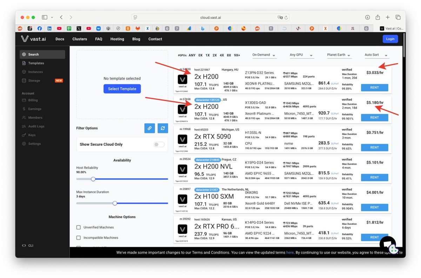The width and height of the screenshot is (421, 278).
Task: Rent the 2x H200 NVL machine
Action: pyautogui.click(x=374, y=177)
